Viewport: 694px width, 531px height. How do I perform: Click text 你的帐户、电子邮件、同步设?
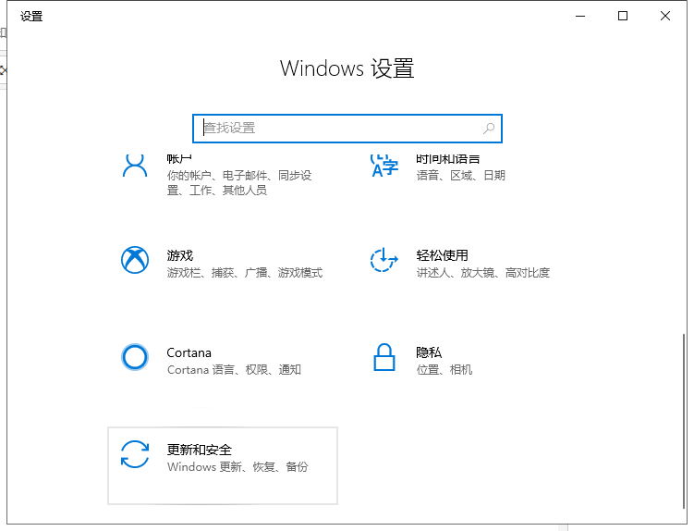click(x=239, y=176)
